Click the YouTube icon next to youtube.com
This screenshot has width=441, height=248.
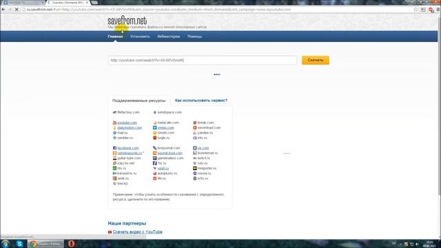point(114,123)
